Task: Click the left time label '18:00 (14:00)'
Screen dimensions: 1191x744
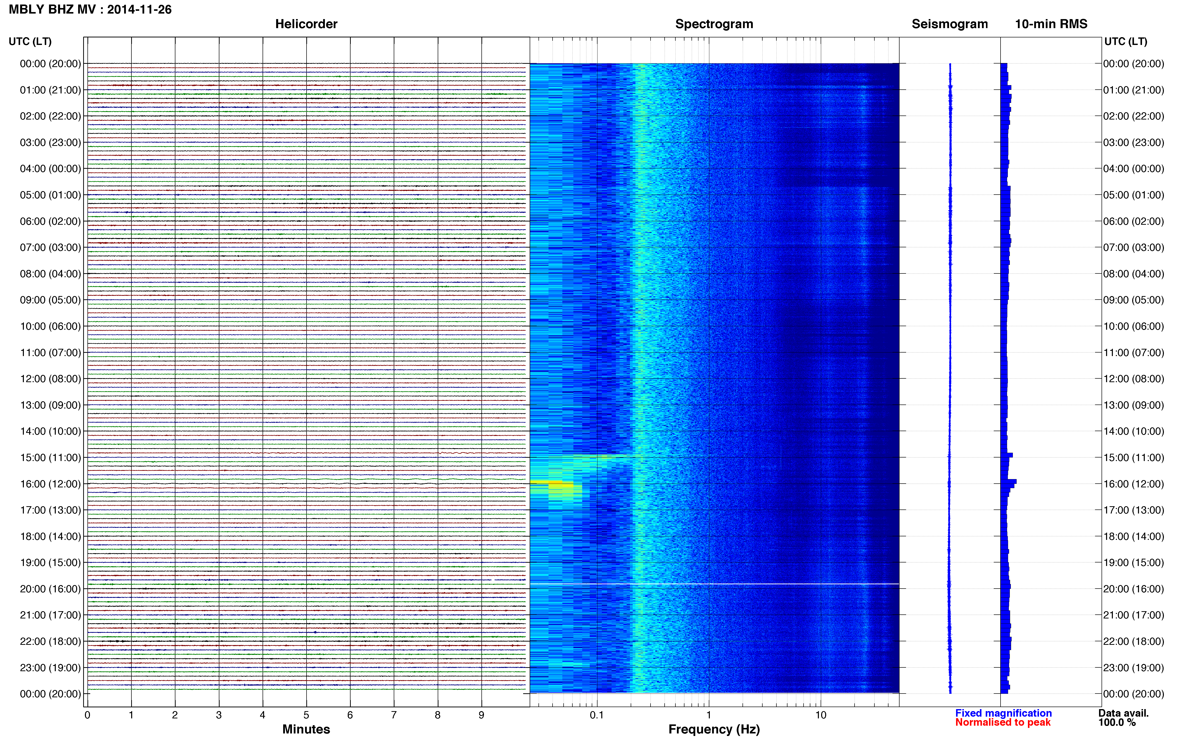Action: (50, 536)
